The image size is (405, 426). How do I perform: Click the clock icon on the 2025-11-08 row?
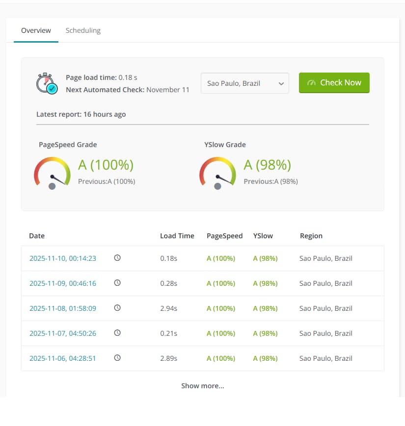pyautogui.click(x=117, y=307)
